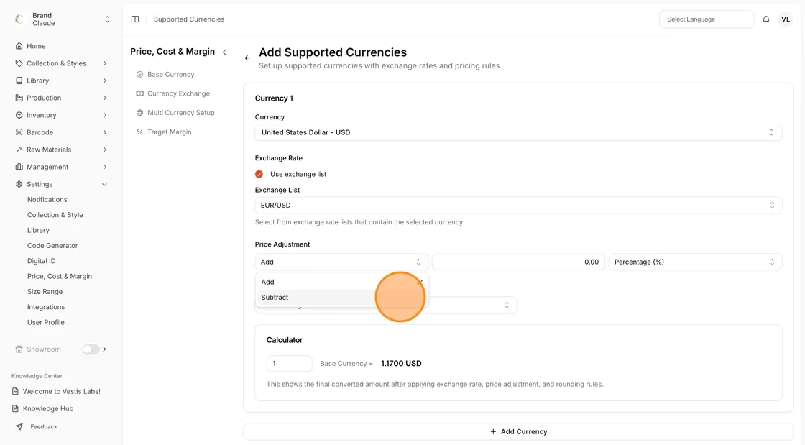Click the Raw Materials icon
The image size is (805, 445).
[x=19, y=150]
